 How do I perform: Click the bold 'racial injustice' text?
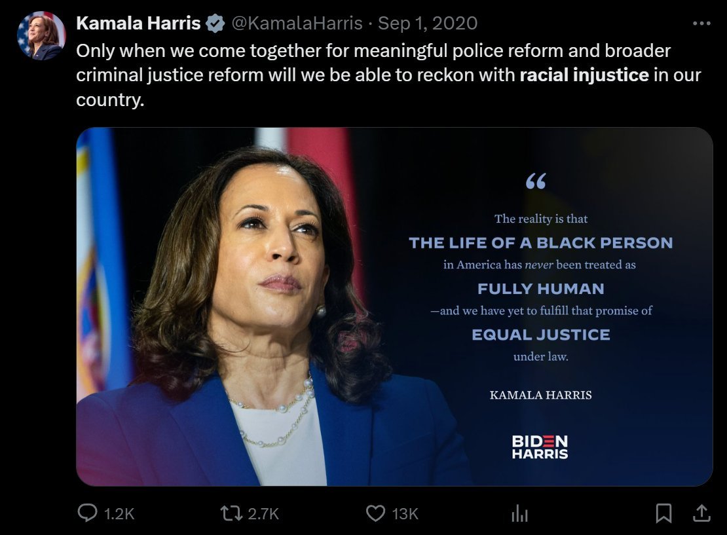click(584, 75)
